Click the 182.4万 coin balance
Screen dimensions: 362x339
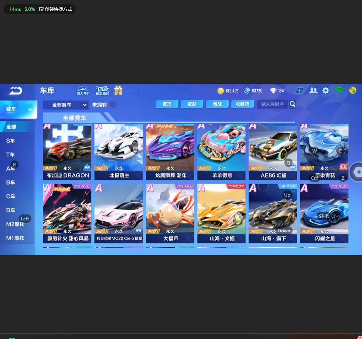(x=232, y=91)
